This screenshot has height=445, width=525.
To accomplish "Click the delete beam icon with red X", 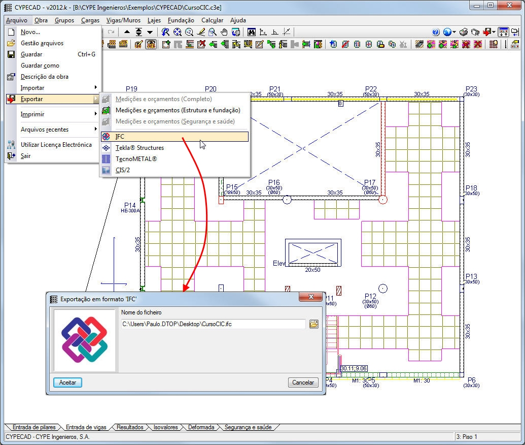I will click(201, 44).
